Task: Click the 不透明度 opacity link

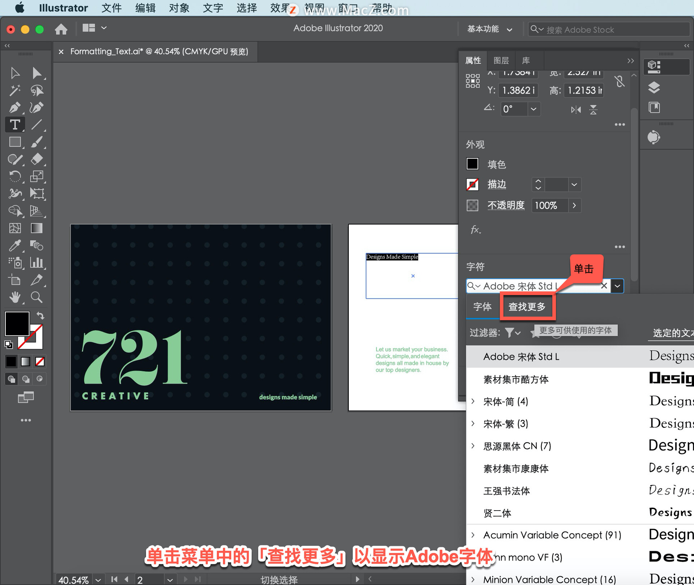Action: click(x=506, y=205)
